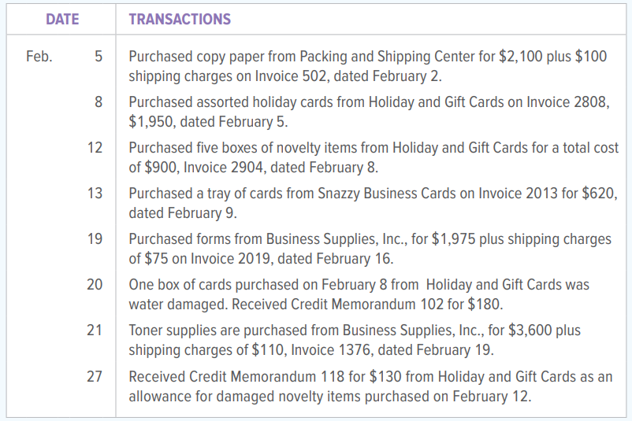632x421 pixels.
Task: Select the novelty items Invoice 2904 transaction
Action: [374, 157]
